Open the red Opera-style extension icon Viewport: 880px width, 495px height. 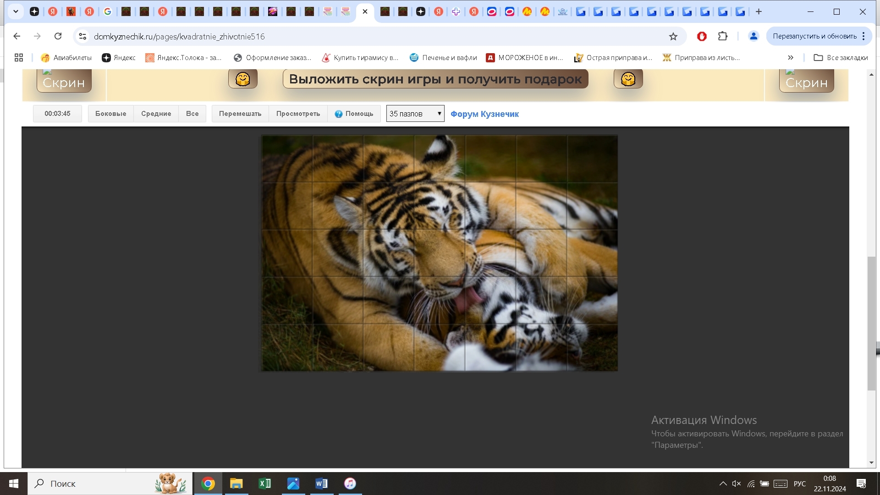point(702,36)
